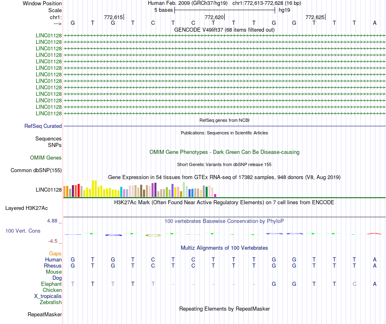Click the Gene Expression in 54 tissues title

(224, 177)
